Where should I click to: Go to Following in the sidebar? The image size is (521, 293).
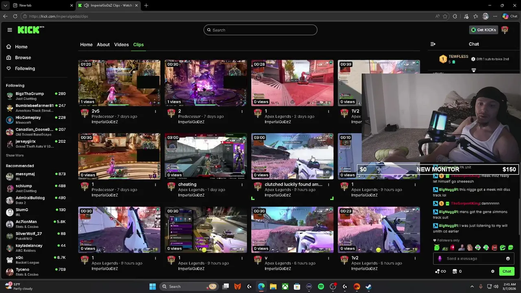click(21, 68)
